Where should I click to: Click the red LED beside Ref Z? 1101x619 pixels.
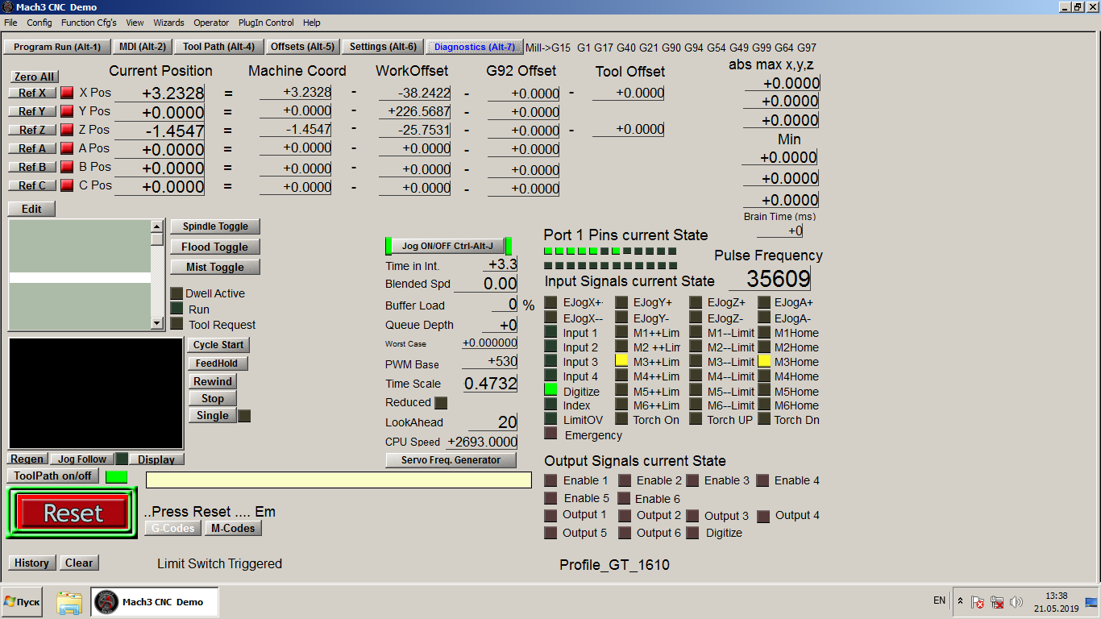pos(67,130)
